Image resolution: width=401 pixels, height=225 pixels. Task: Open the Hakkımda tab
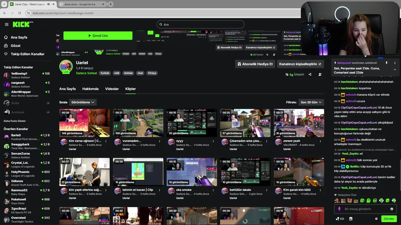(x=91, y=89)
